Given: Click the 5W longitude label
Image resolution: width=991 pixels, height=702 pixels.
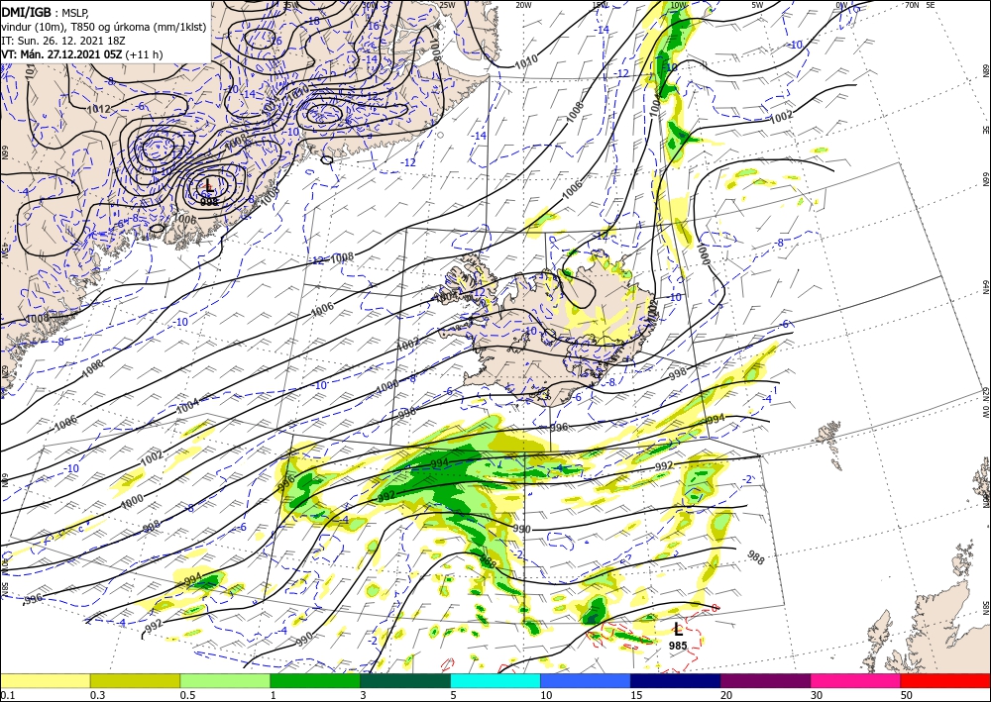Looking at the screenshot, I should (x=757, y=5).
